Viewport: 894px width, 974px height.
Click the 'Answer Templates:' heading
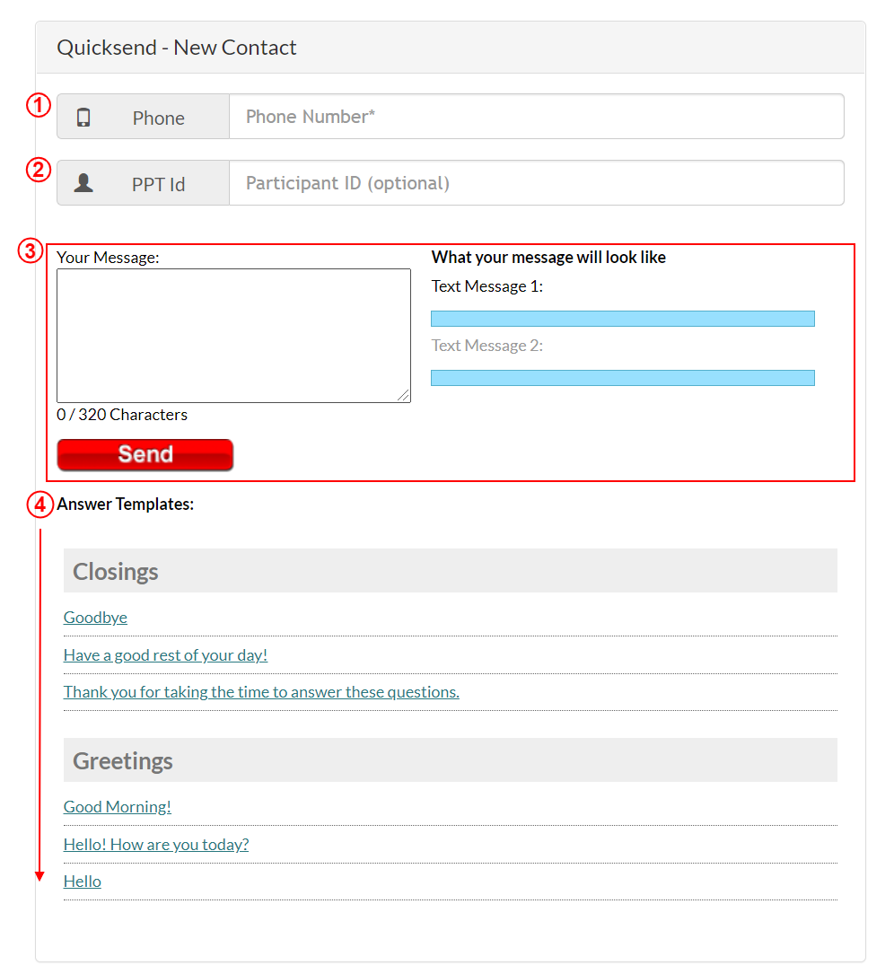126,504
